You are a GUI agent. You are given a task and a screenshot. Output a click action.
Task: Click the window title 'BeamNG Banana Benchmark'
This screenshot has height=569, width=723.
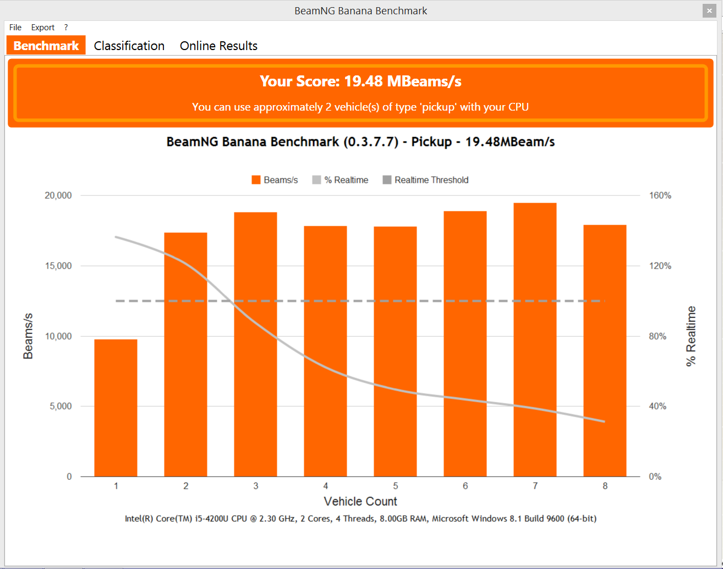pyautogui.click(x=361, y=11)
